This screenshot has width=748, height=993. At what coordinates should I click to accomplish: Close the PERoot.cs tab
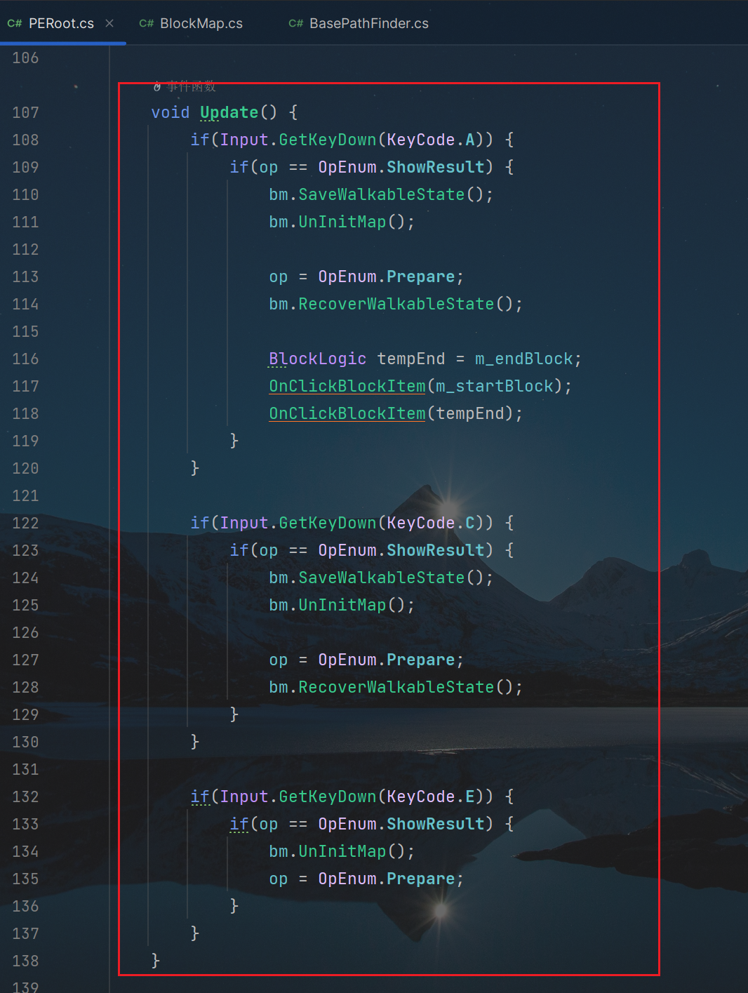(x=109, y=23)
